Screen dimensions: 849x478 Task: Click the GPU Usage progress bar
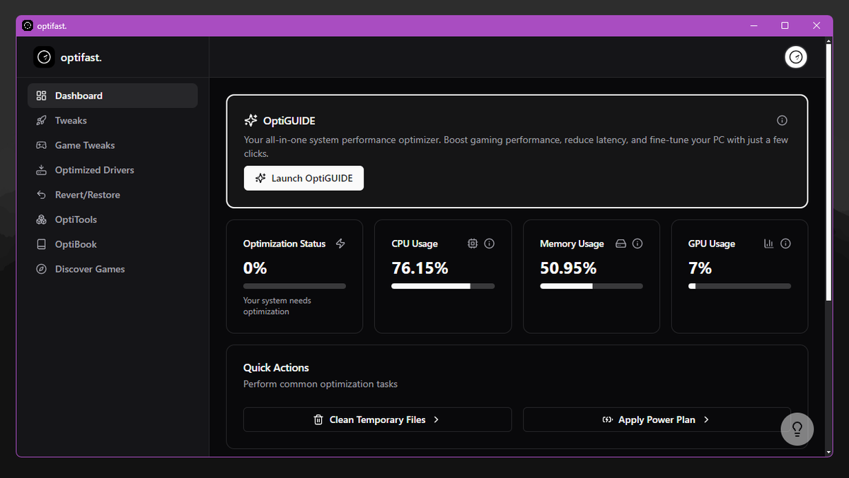[x=739, y=286]
